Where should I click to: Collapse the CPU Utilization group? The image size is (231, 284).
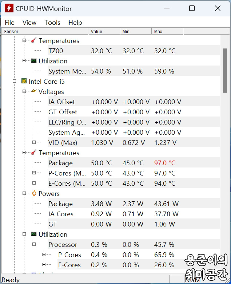click(x=24, y=234)
